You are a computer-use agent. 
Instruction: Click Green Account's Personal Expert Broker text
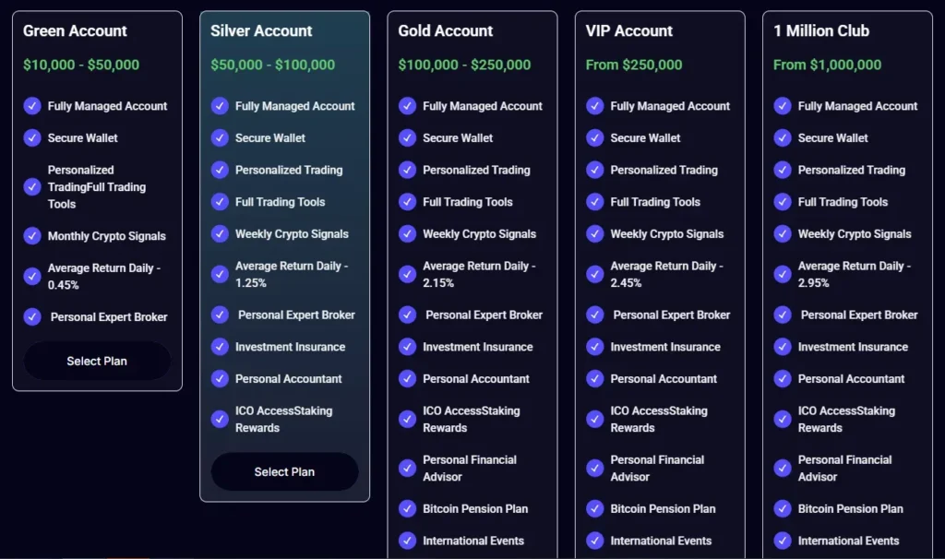pos(109,316)
